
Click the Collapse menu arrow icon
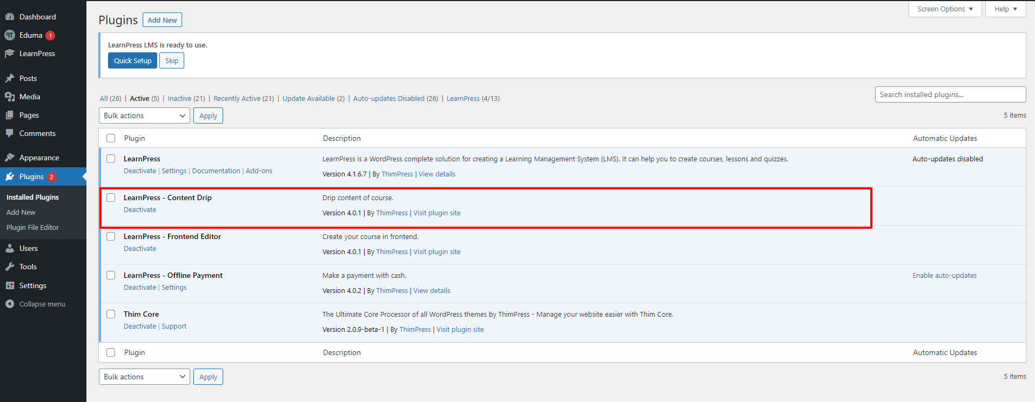point(10,304)
